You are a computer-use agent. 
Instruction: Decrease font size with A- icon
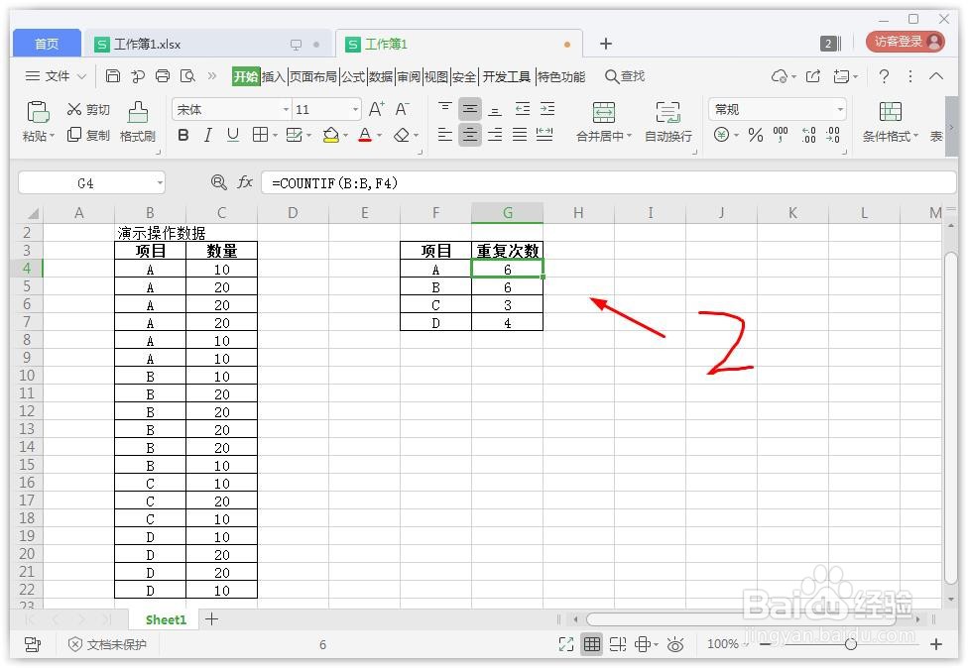(402, 109)
